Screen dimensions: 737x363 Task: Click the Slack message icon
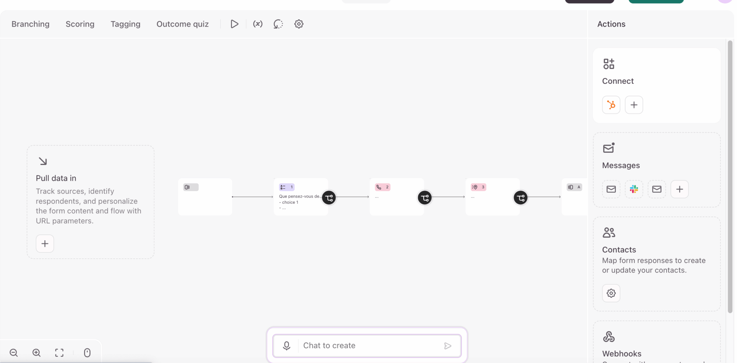(x=634, y=189)
